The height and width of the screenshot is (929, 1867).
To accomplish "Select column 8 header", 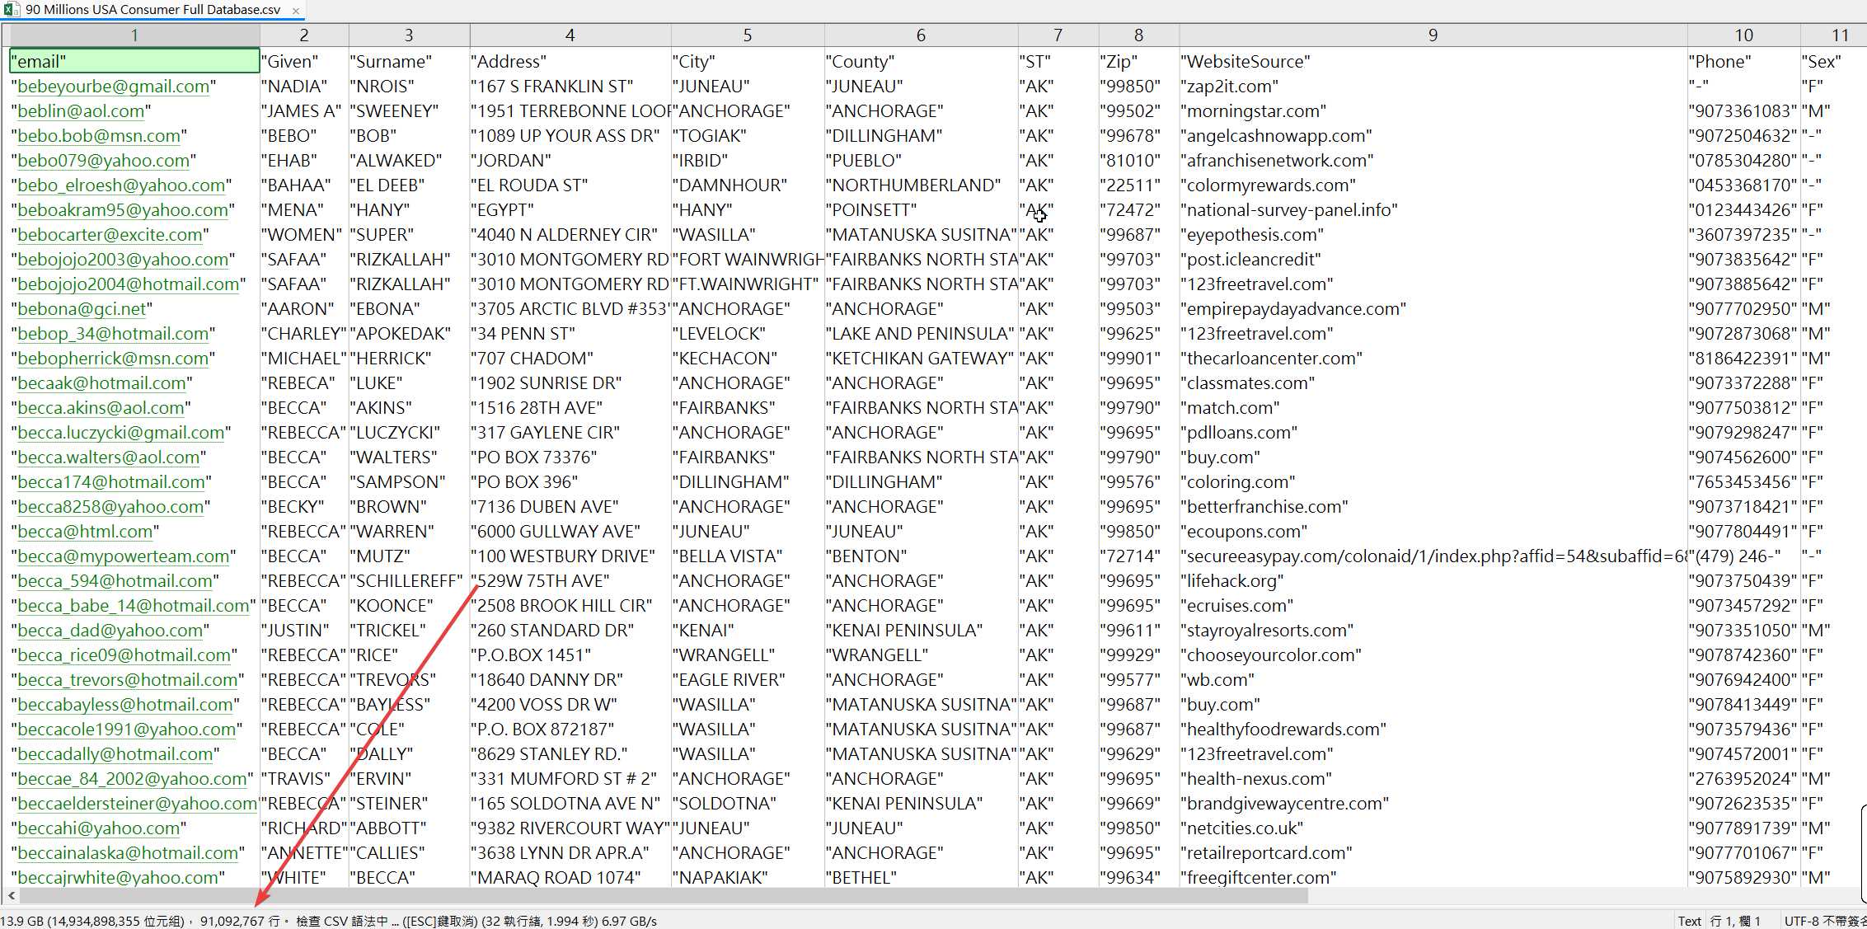I will point(1138,35).
